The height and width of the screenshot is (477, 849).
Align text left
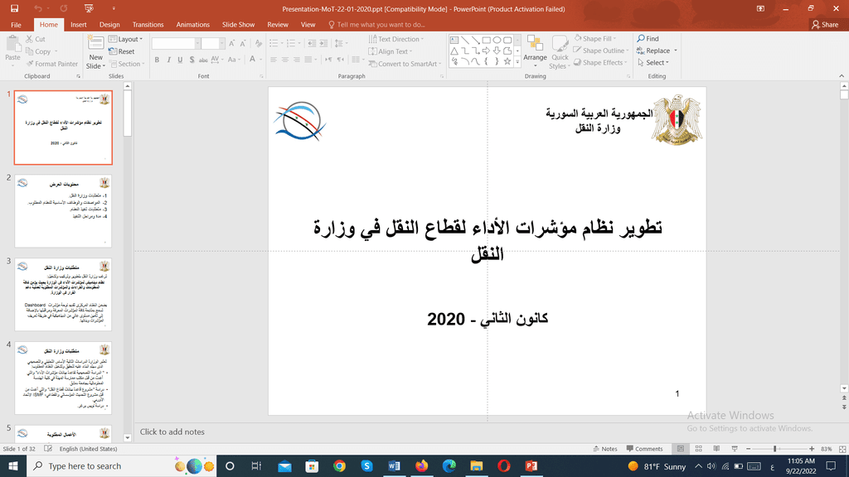274,60
